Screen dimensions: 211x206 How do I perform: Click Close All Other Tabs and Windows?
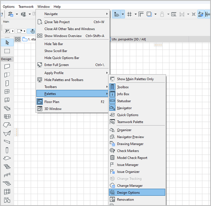pyautogui.click(x=73, y=29)
